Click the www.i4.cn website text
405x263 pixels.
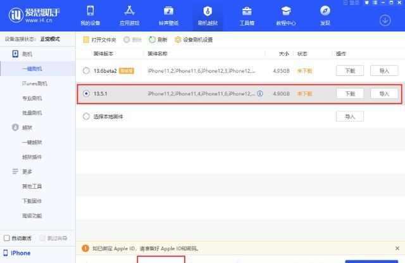39,20
